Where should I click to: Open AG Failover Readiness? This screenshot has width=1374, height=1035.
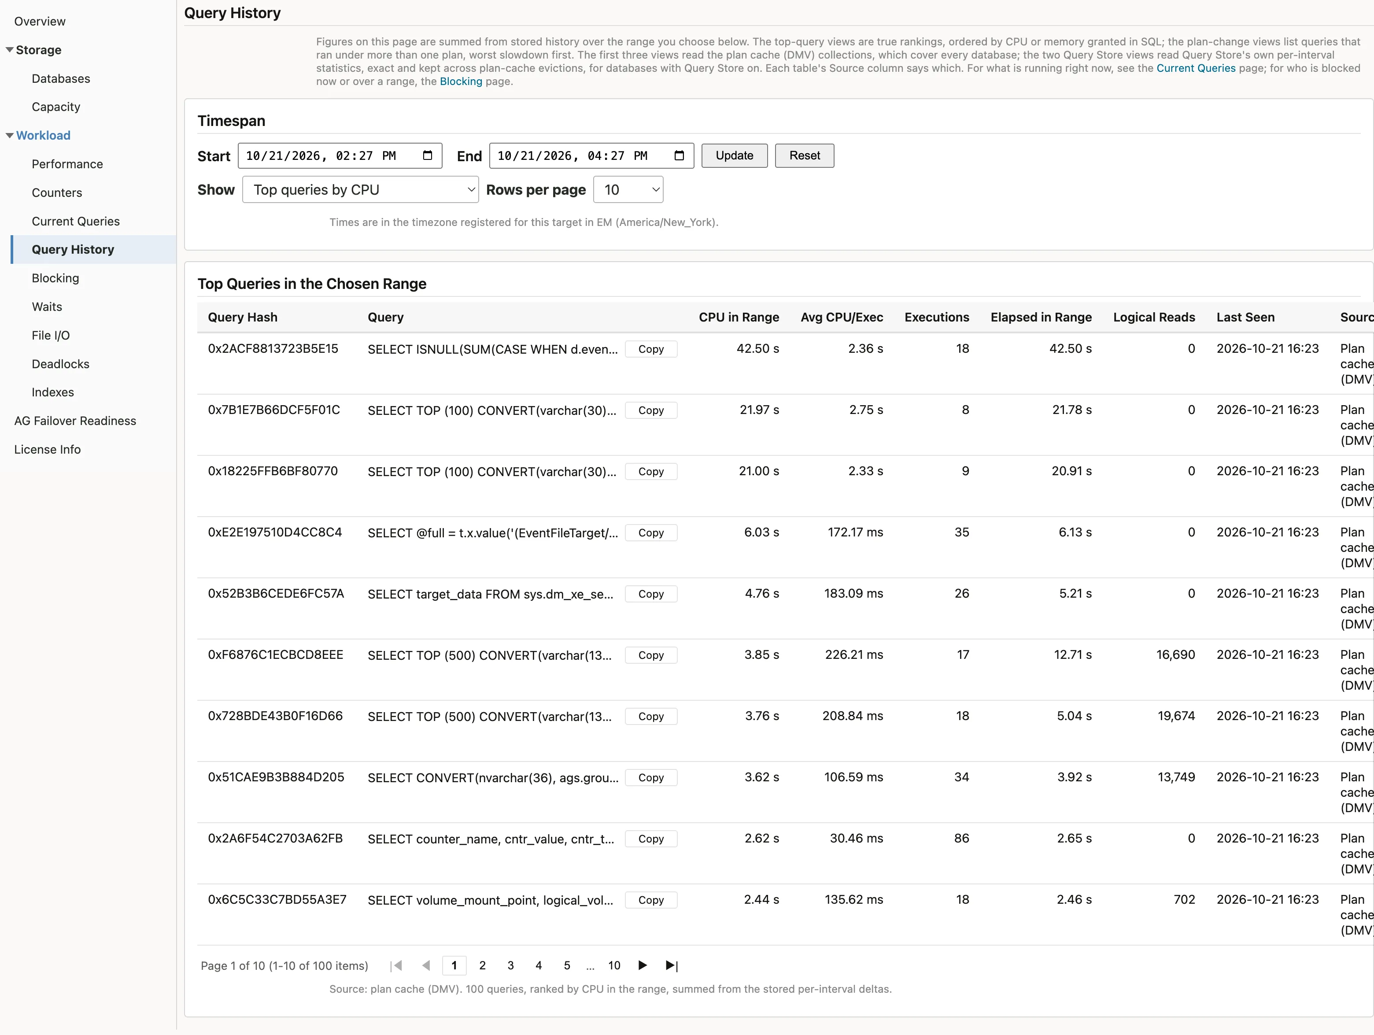(75, 421)
